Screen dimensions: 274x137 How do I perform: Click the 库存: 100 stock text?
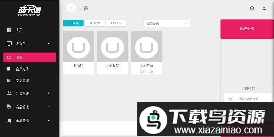[x=147, y=72]
